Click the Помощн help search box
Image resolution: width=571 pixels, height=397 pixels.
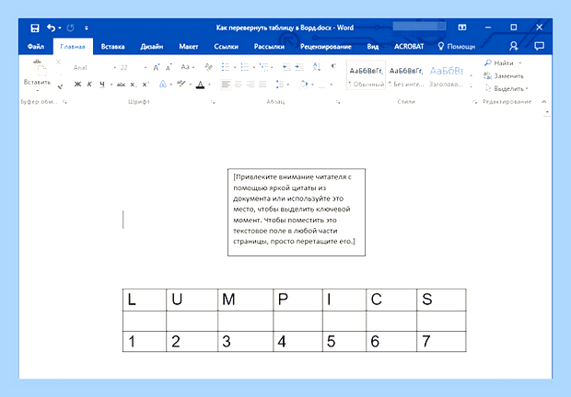pos(457,47)
